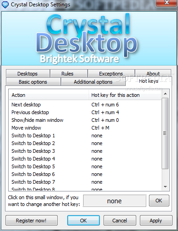Viewport: 178px width, 231px height.
Task: Click the Register now! button
Action: coord(31,221)
